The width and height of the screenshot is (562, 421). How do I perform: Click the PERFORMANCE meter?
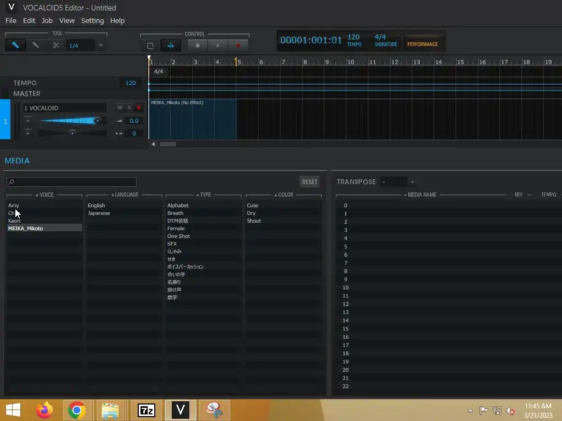tap(423, 41)
